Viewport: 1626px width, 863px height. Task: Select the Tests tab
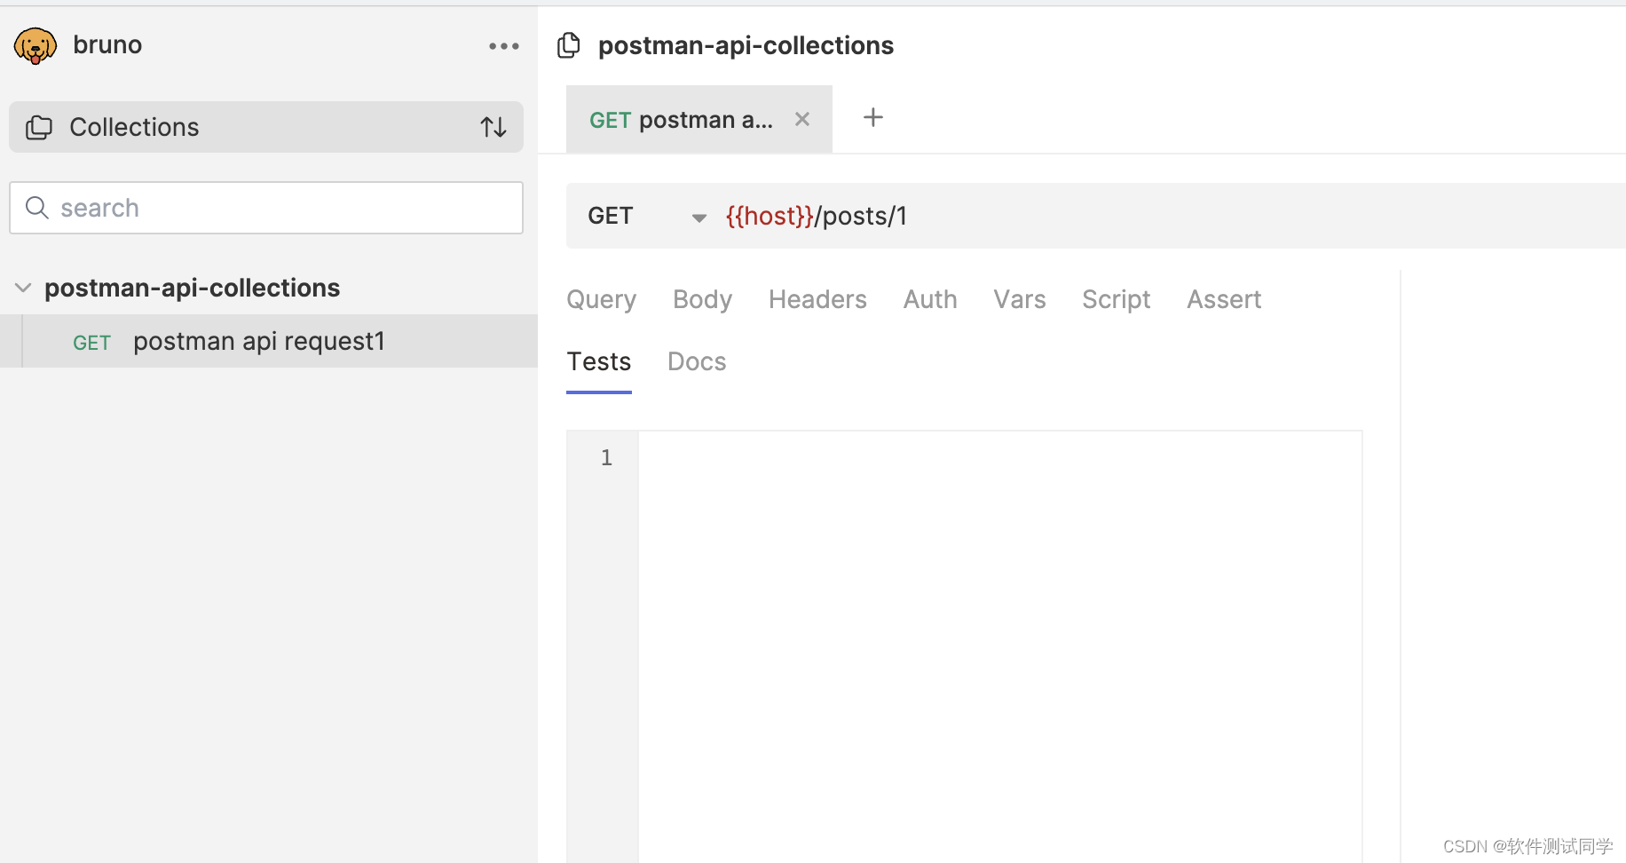(599, 362)
